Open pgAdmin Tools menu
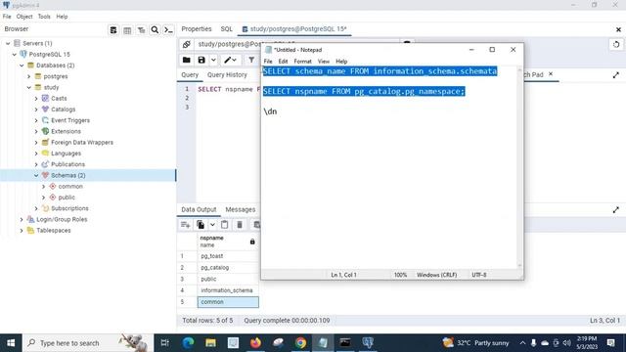The height and width of the screenshot is (352, 626). coord(44,17)
